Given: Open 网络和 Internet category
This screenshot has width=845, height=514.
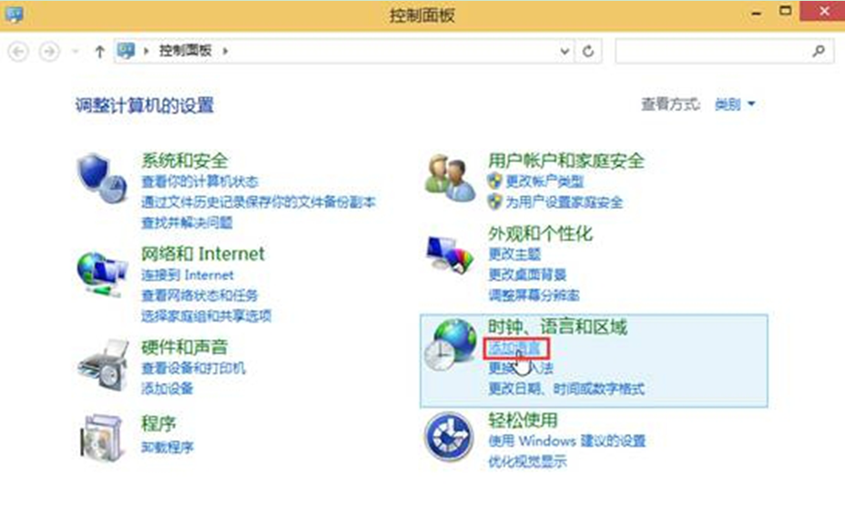Looking at the screenshot, I should (x=203, y=253).
